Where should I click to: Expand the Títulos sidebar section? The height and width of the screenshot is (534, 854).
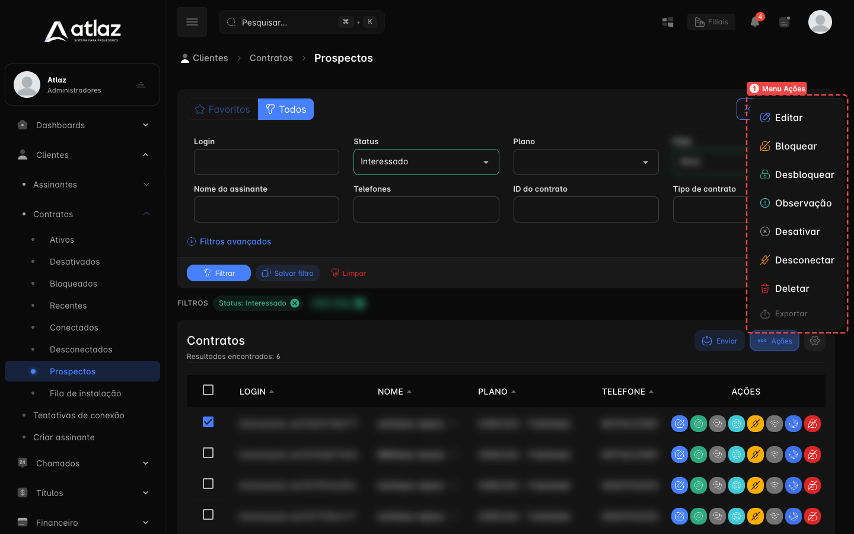[82, 493]
